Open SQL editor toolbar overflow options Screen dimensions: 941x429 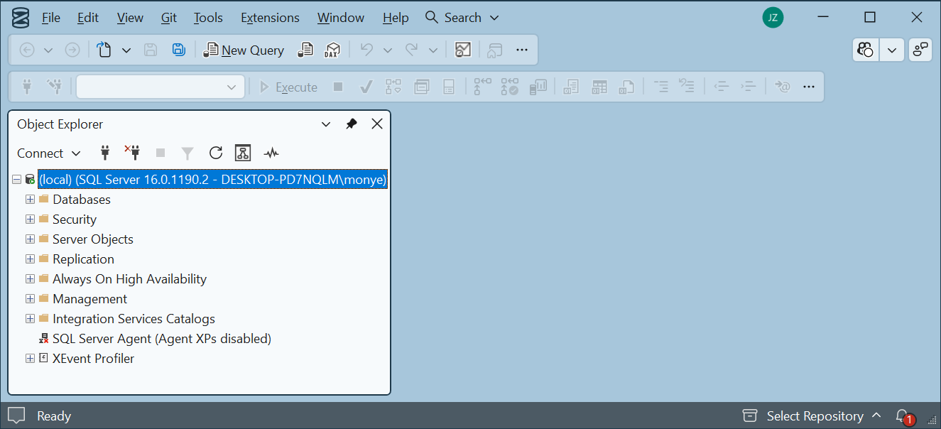pyautogui.click(x=808, y=87)
